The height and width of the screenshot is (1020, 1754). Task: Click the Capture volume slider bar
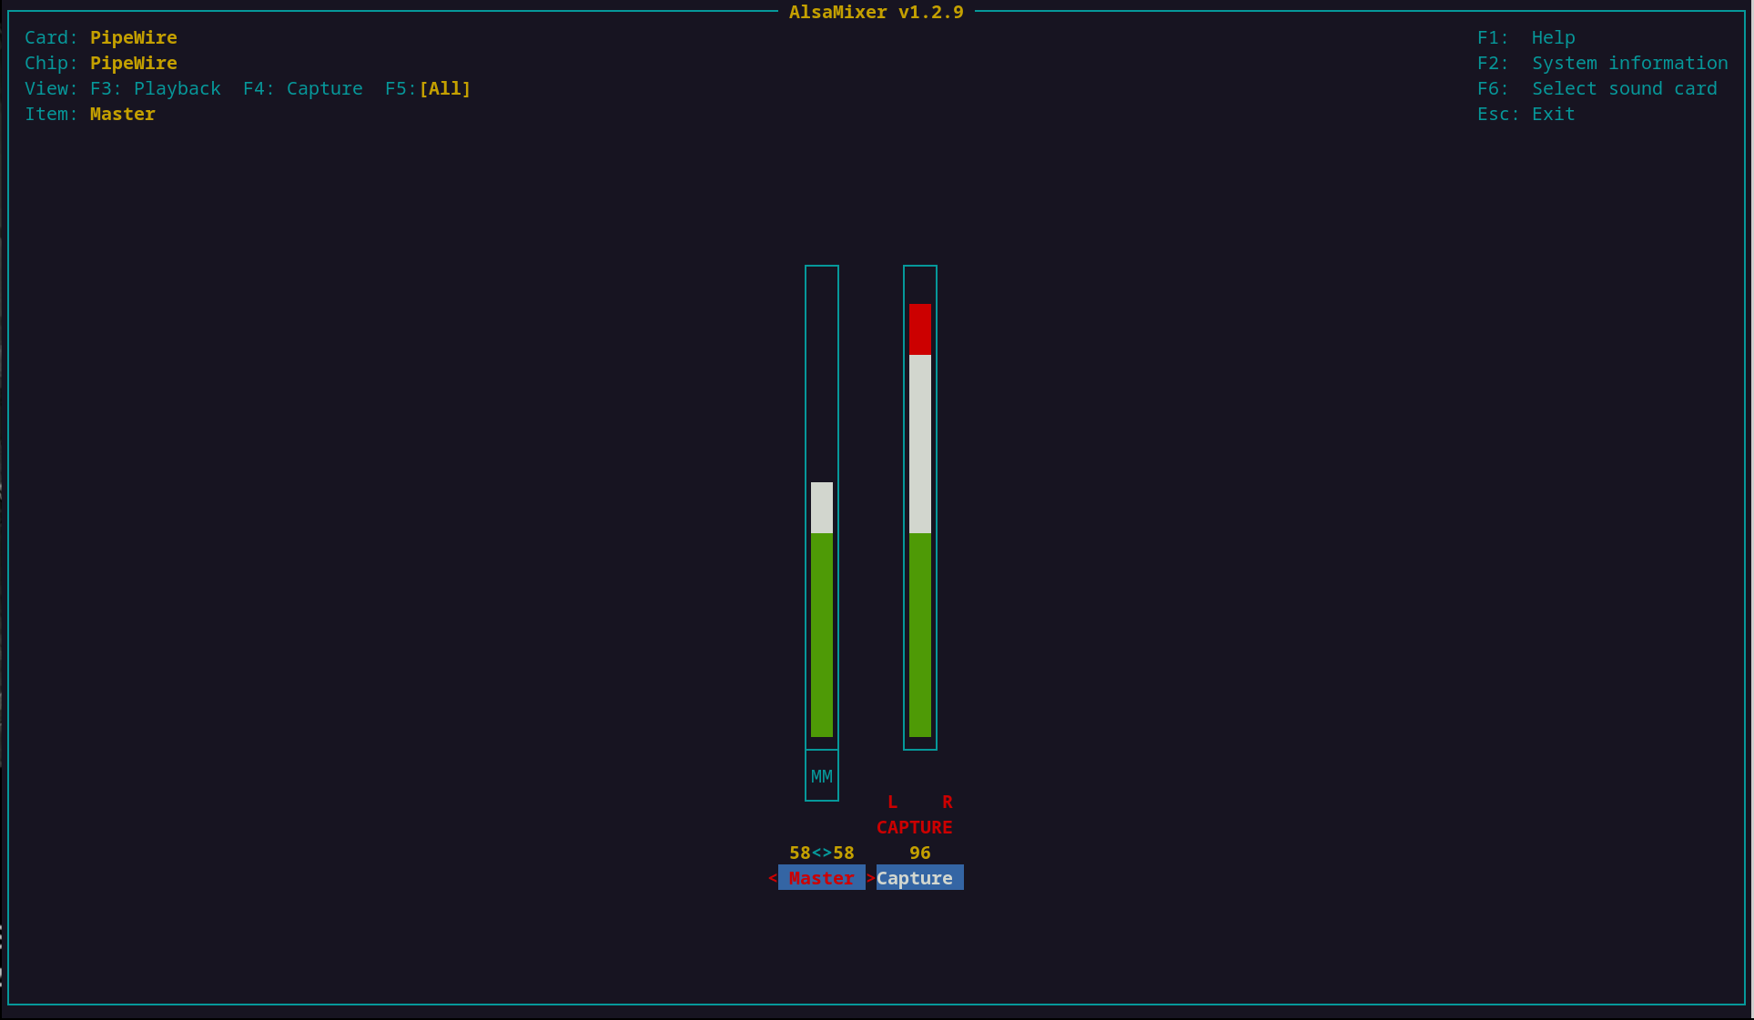pyautogui.click(x=919, y=546)
